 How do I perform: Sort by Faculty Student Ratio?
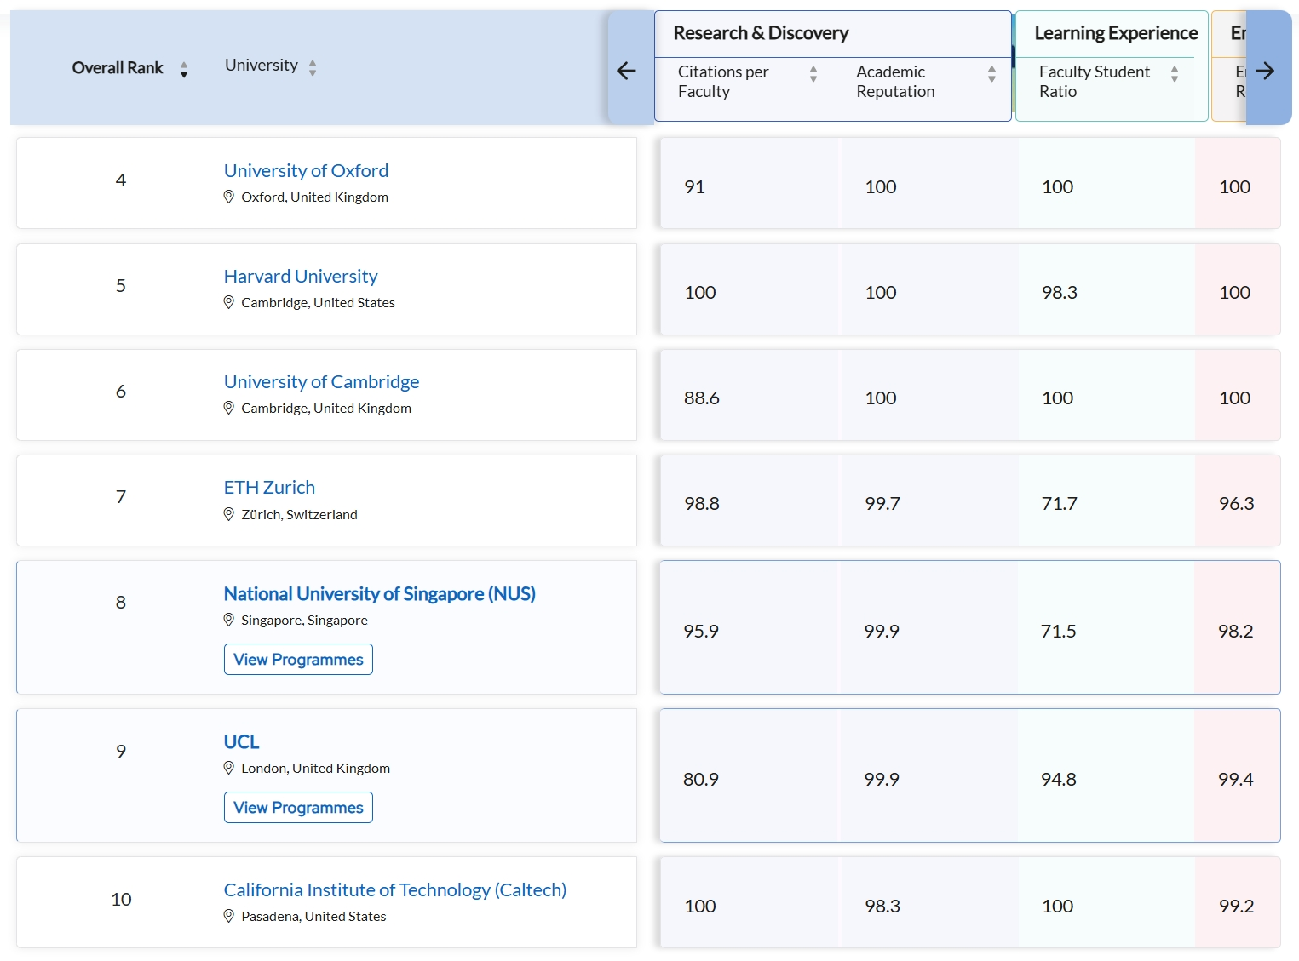point(1175,74)
